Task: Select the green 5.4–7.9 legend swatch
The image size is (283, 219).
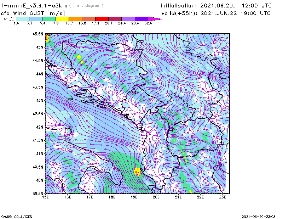Action: [x=49, y=19]
